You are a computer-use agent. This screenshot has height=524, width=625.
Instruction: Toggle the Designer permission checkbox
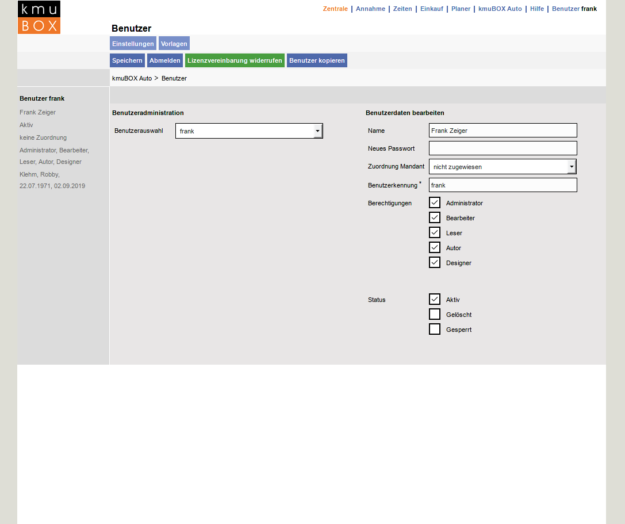(435, 262)
